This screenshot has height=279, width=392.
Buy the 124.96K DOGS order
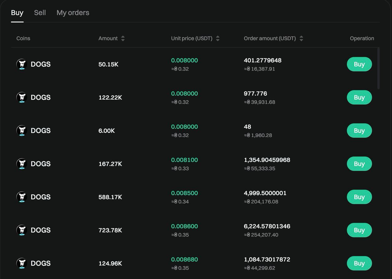pos(359,263)
